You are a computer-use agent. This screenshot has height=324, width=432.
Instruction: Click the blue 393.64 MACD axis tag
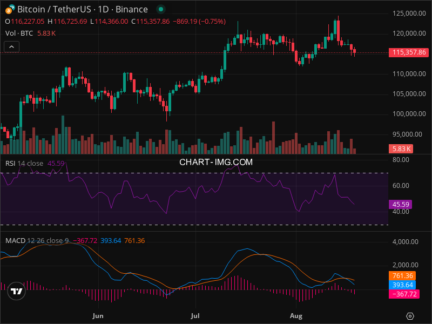click(x=402, y=285)
